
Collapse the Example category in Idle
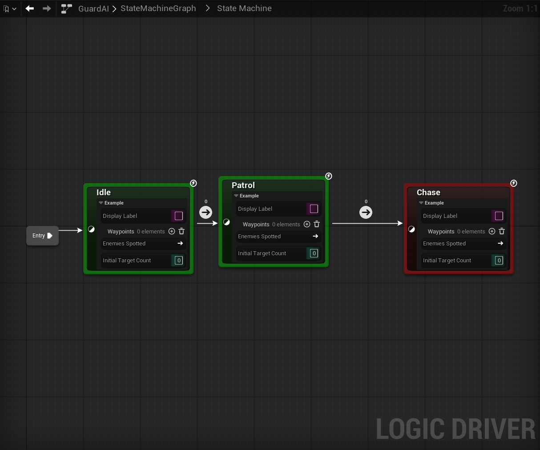point(101,203)
